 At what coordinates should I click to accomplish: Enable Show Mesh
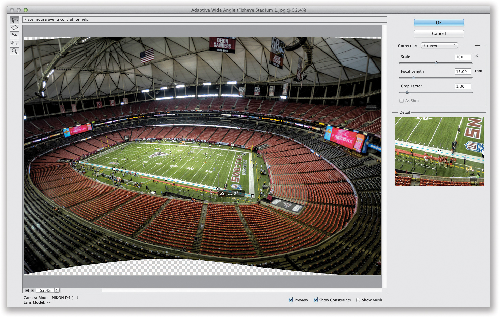coord(358,300)
